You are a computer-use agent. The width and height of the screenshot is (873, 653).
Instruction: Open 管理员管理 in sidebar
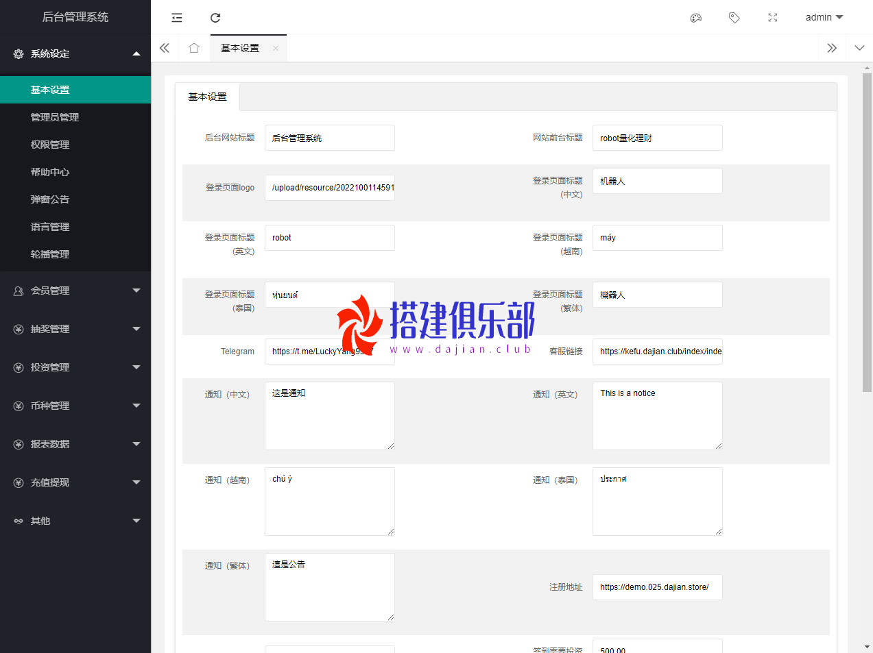(x=75, y=117)
